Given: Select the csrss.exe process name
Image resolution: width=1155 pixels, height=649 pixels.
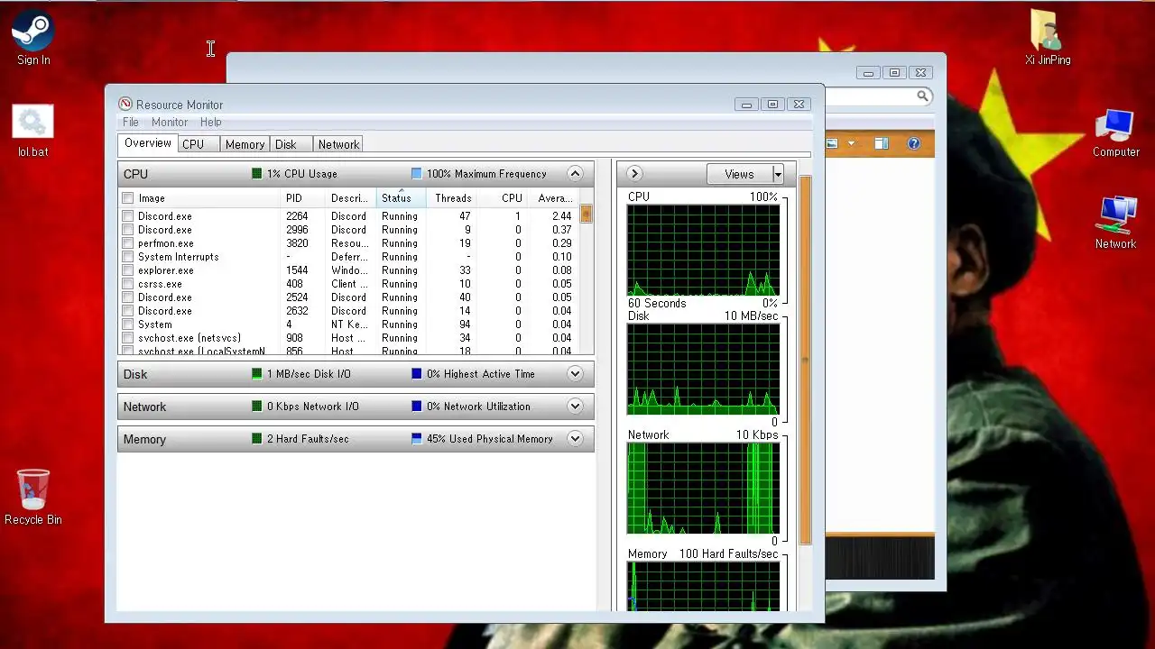Looking at the screenshot, I should 160,284.
